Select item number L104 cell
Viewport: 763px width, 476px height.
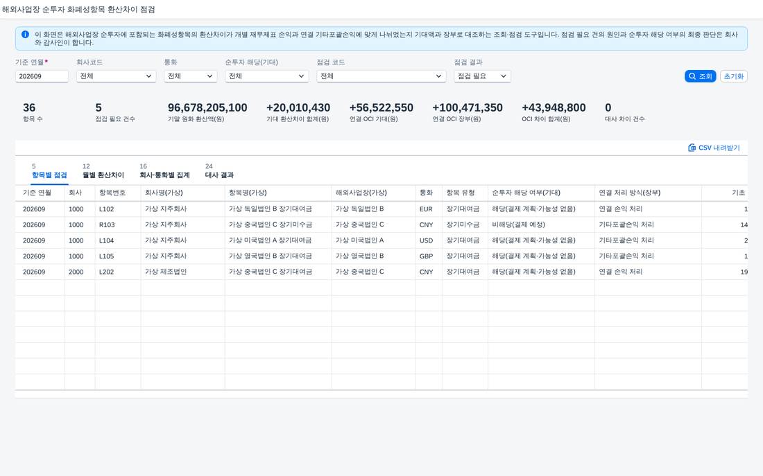(x=118, y=240)
